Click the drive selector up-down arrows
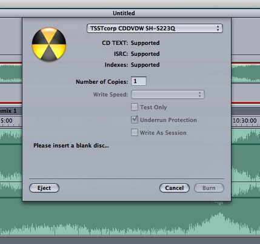Screen dimensions: 260x244 [218, 29]
